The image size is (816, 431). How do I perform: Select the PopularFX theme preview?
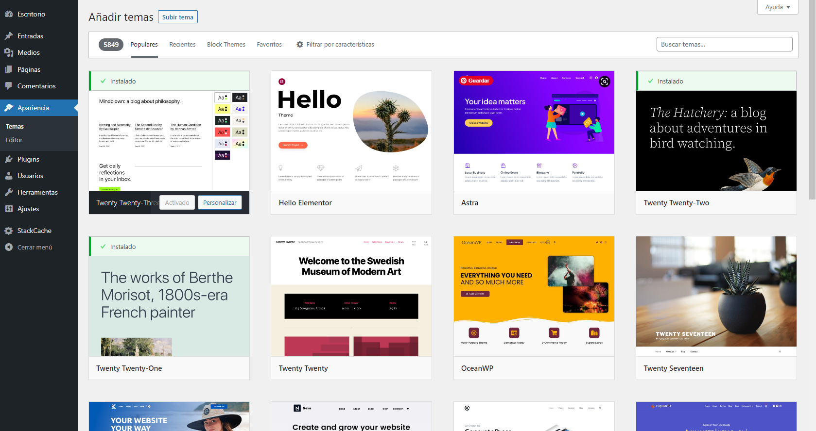716,416
